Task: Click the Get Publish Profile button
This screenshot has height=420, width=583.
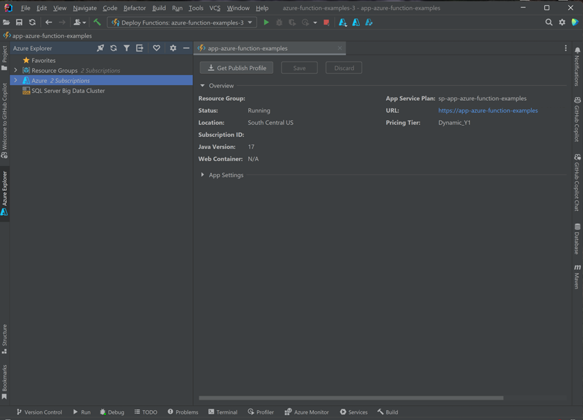Action: [x=236, y=67]
